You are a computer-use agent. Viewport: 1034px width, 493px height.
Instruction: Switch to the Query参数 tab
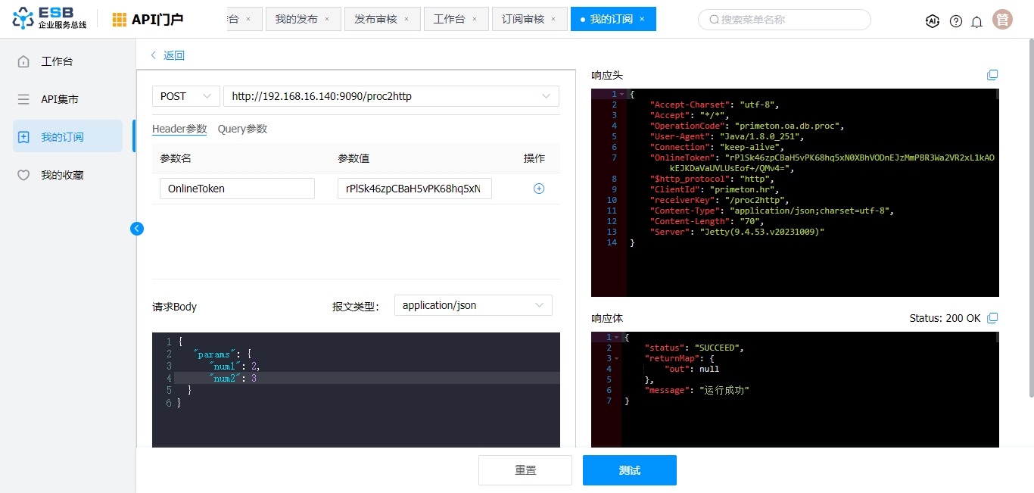coord(242,129)
